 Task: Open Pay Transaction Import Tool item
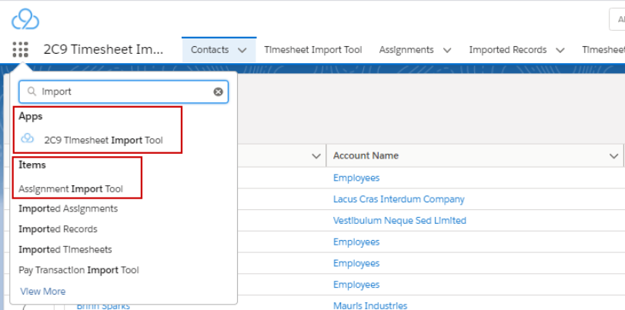79,270
